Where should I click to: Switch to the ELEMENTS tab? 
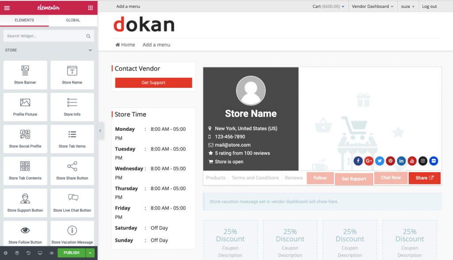tap(24, 20)
